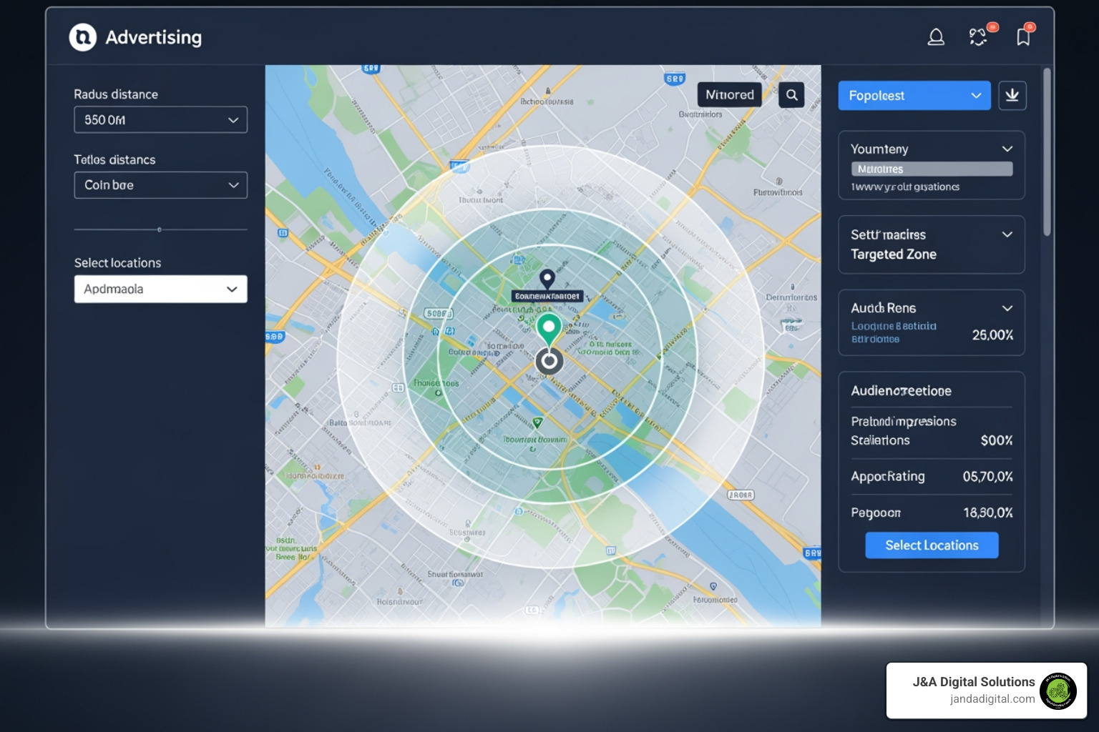Viewport: 1099px width, 732px height.
Task: Open the Apdmaola locations dropdown
Action: click(x=161, y=289)
